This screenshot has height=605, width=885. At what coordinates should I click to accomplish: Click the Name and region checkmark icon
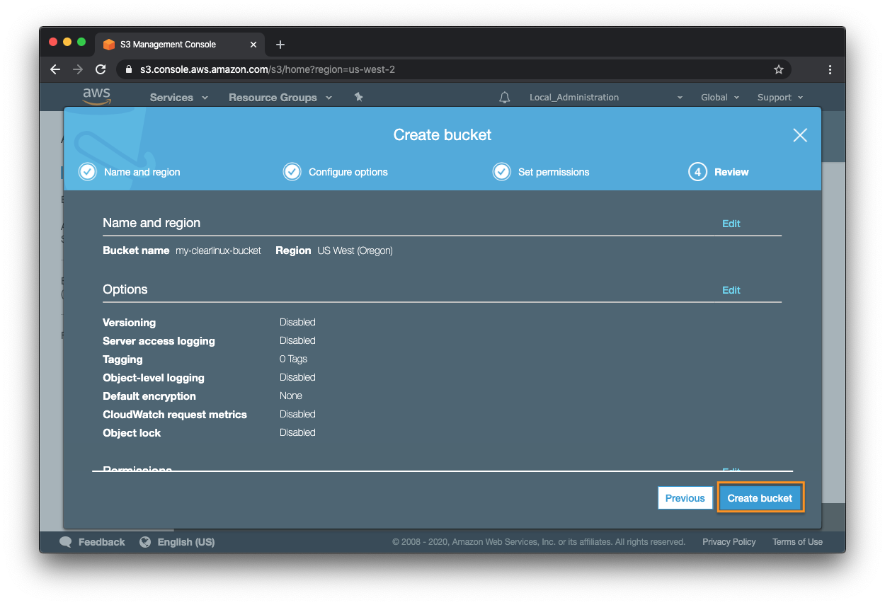87,172
